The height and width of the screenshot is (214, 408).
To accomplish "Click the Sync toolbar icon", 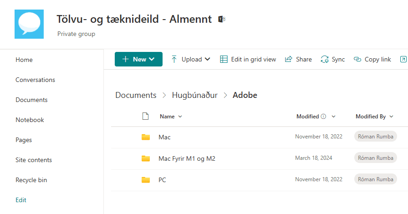I will pyautogui.click(x=325, y=59).
